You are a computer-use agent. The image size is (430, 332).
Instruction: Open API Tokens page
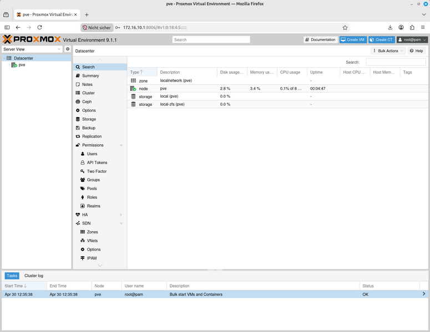tap(100, 162)
